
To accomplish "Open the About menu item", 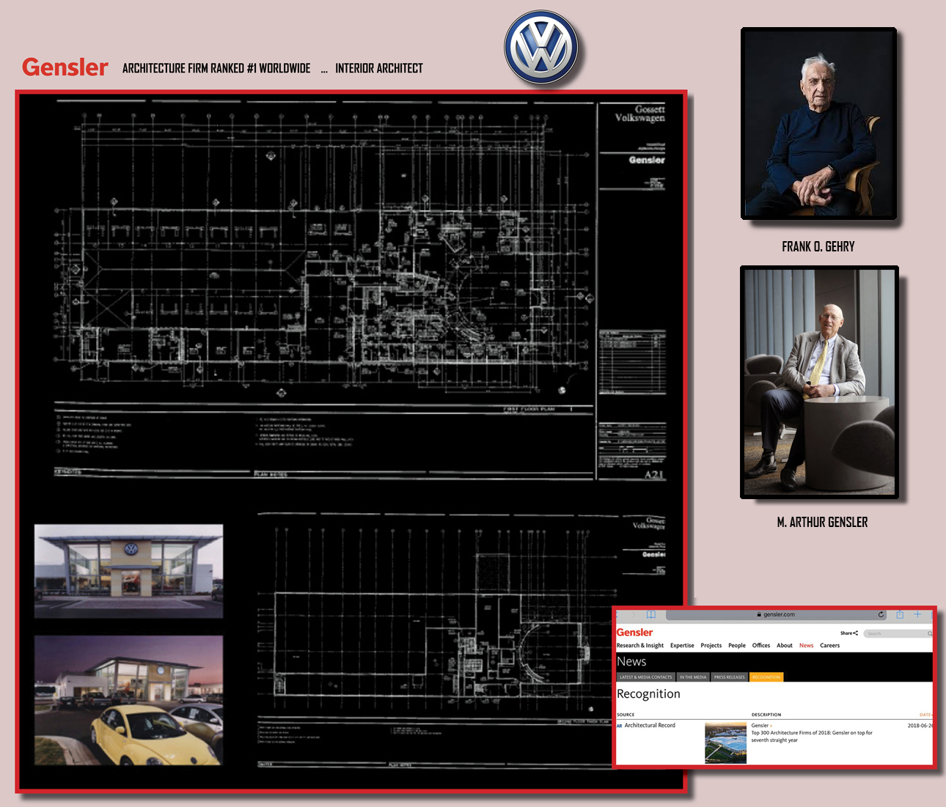I will tap(785, 646).
